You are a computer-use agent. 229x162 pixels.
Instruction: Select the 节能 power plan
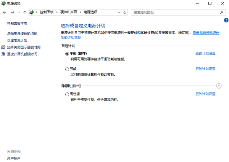[67, 69]
